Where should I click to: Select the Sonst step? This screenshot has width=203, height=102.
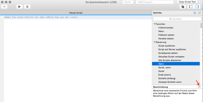[161, 71]
